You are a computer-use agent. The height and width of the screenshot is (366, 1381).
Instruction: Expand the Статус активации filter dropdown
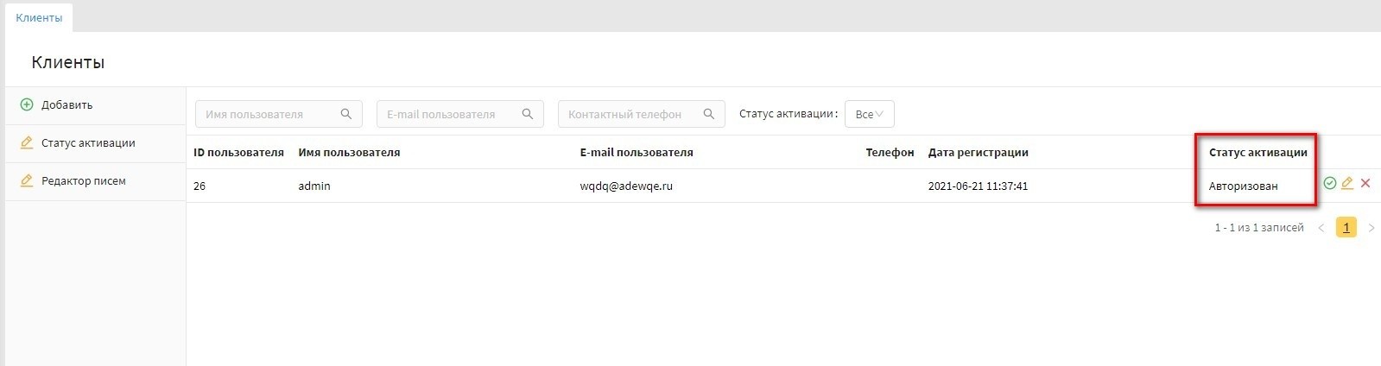coord(869,114)
